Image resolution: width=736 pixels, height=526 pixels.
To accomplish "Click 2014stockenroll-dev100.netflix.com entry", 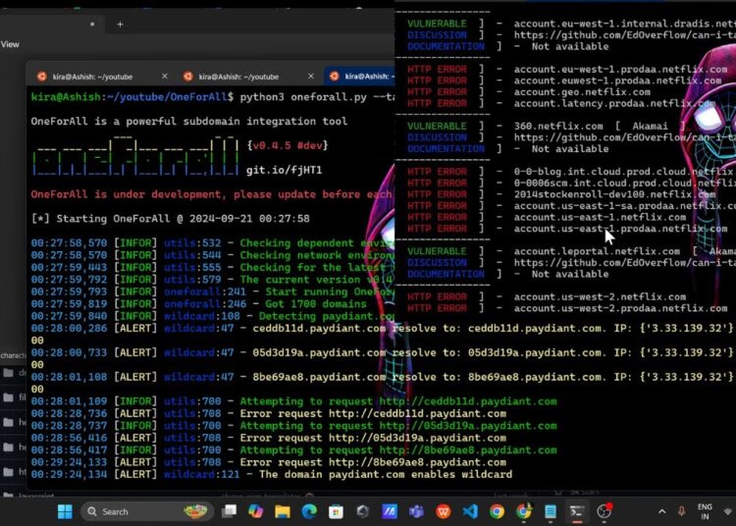I will coord(614,194).
